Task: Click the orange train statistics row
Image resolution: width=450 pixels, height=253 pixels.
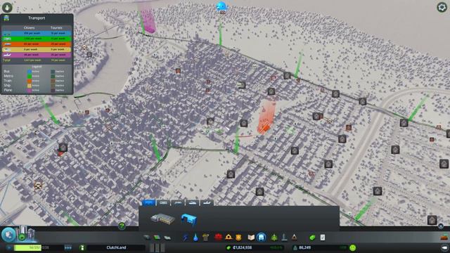Action: click(37, 44)
